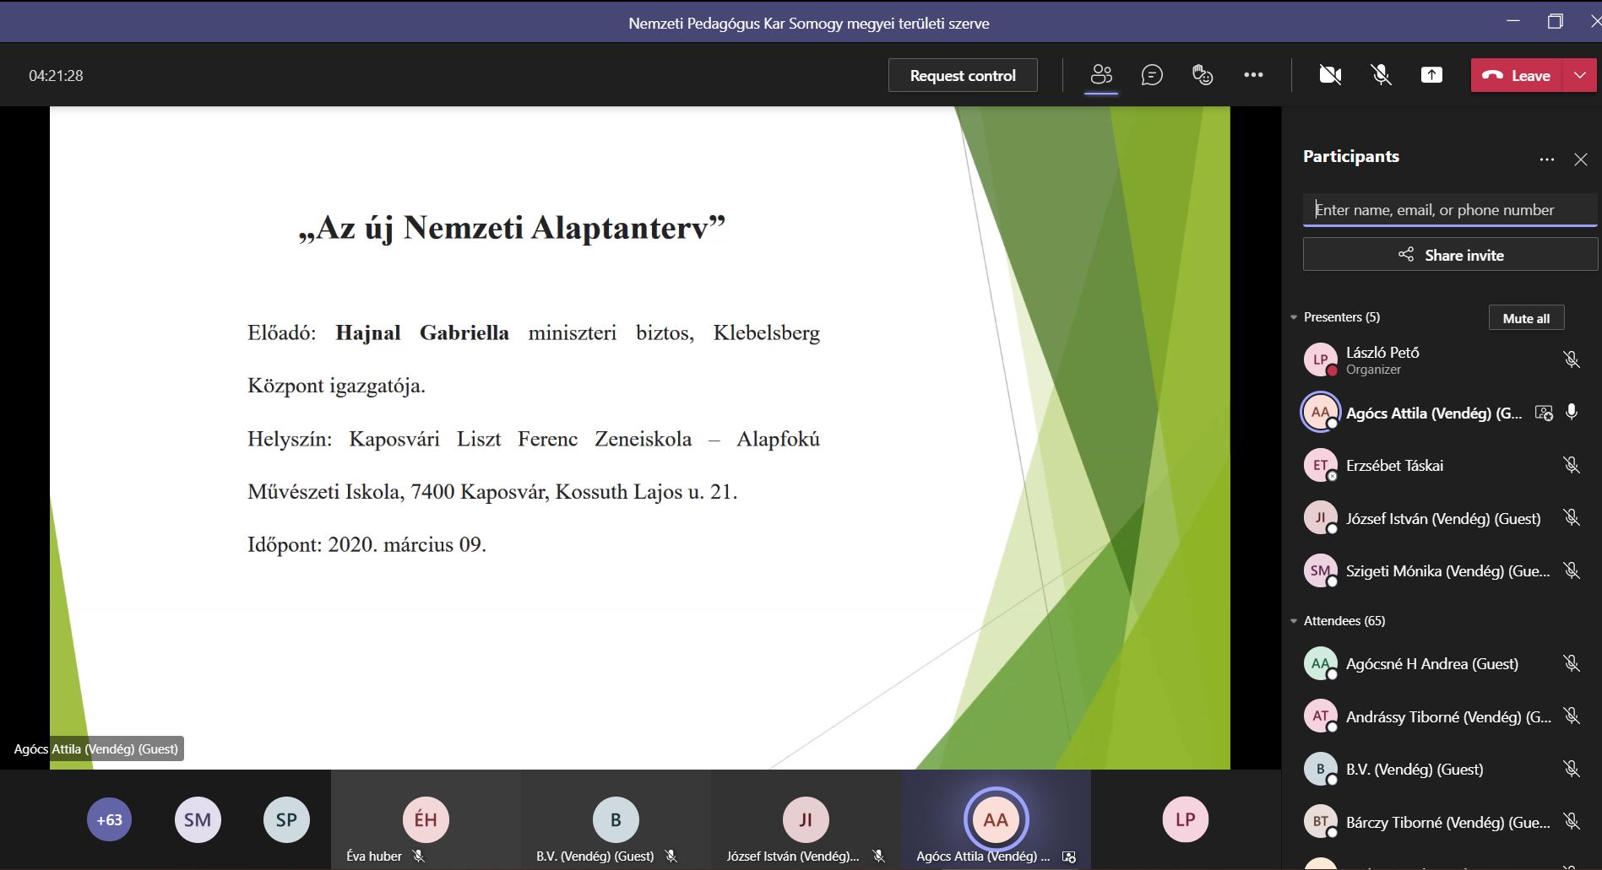Click the Request control button
This screenshot has width=1602, height=870.
[963, 76]
